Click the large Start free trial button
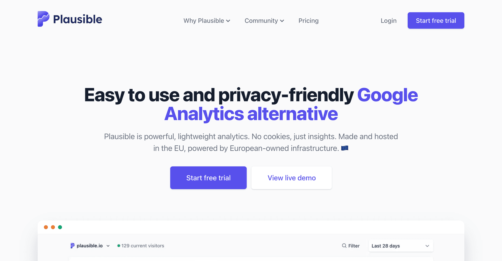 [x=208, y=178]
